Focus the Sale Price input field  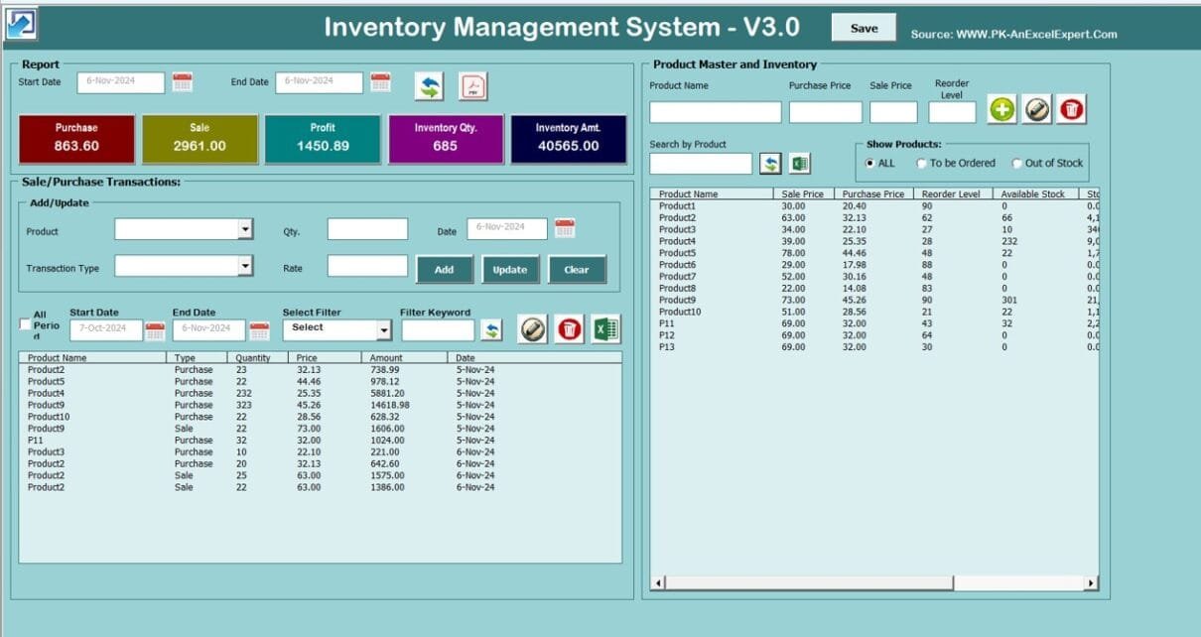(x=893, y=112)
